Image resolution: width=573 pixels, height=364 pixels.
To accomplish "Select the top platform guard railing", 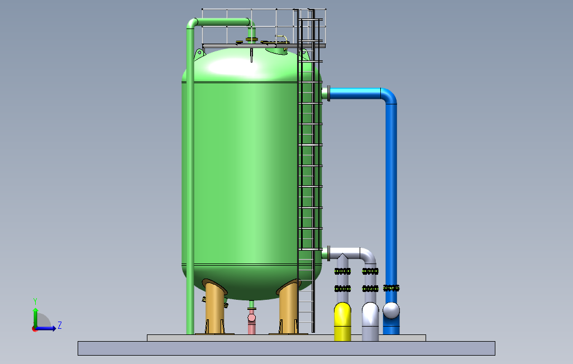I will (x=263, y=28).
